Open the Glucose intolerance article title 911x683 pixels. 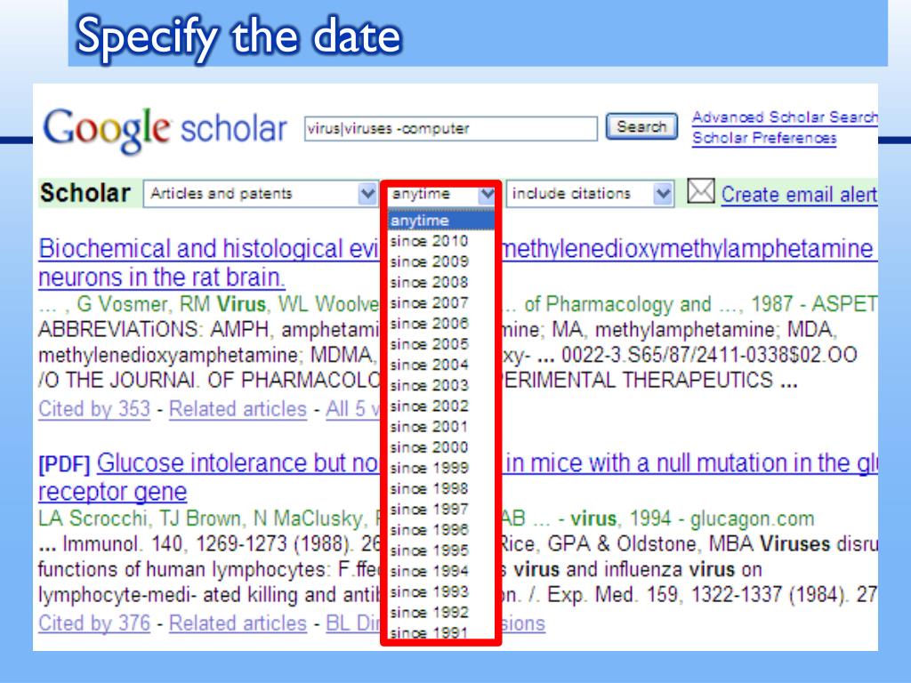[238, 462]
